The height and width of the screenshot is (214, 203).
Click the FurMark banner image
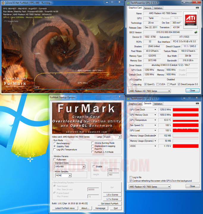point(87,118)
